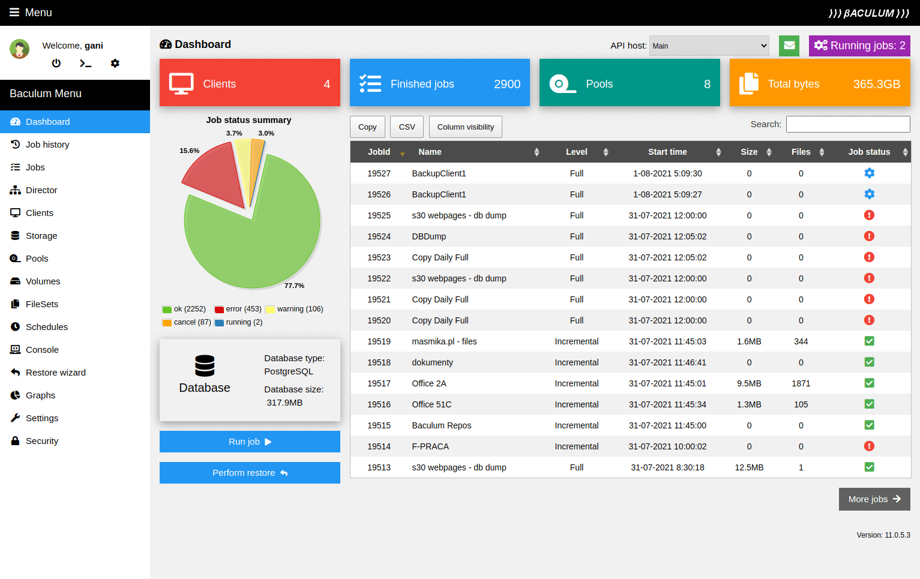Click the running gear status icon for job 19527
Image resolution: width=920 pixels, height=579 pixels.
pyautogui.click(x=869, y=173)
